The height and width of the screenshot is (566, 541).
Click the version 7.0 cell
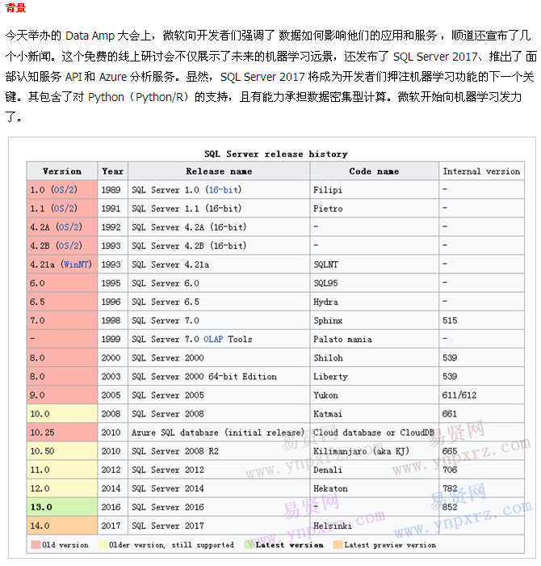pos(62,320)
